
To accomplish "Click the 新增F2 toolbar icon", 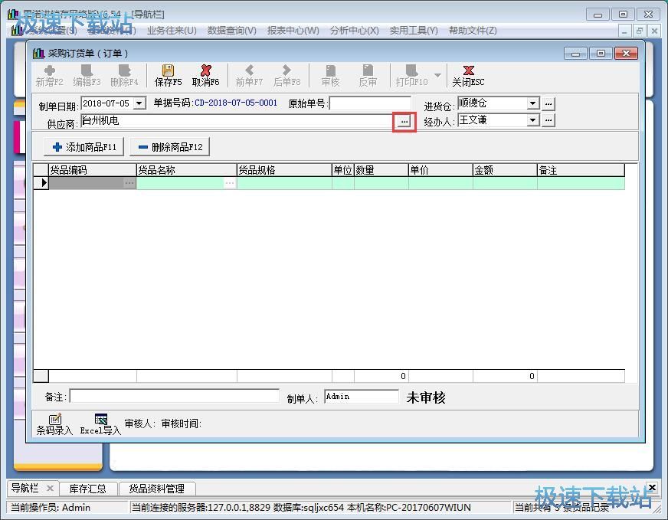I will click(50, 76).
